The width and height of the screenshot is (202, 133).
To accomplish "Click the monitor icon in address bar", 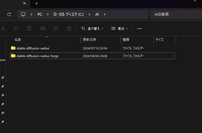I will [x=23, y=14].
